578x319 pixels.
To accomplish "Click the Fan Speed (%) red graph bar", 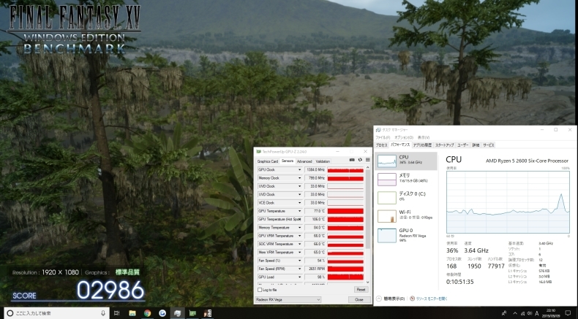I will pos(345,261).
